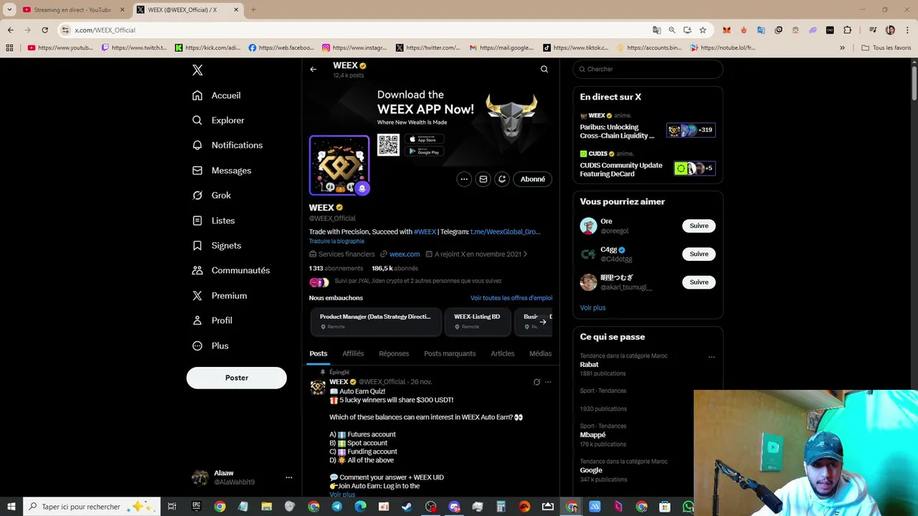918x516 pixels.
Task: Open browser extensions puzzle icon
Action: (x=847, y=30)
